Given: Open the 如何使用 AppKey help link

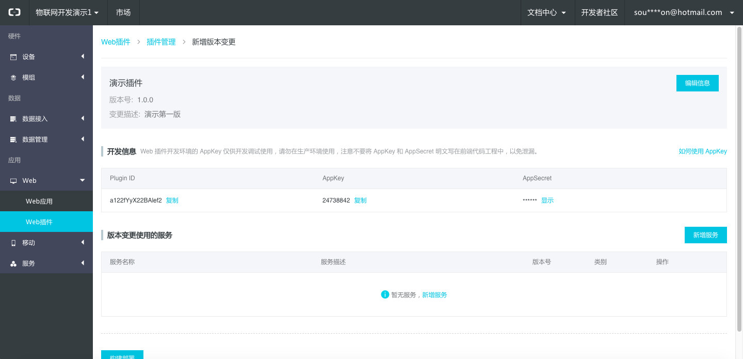Looking at the screenshot, I should [702, 151].
